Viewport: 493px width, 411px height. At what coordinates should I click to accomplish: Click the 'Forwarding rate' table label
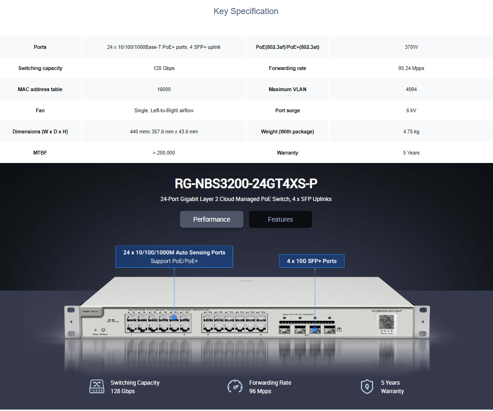287,68
